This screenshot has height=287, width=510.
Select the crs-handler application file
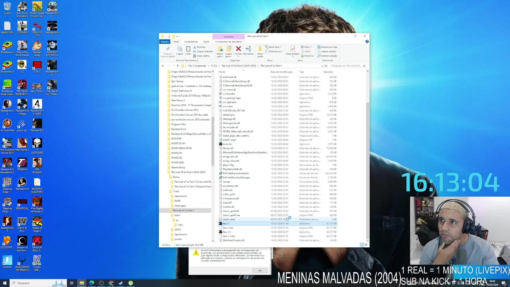pyautogui.click(x=229, y=94)
